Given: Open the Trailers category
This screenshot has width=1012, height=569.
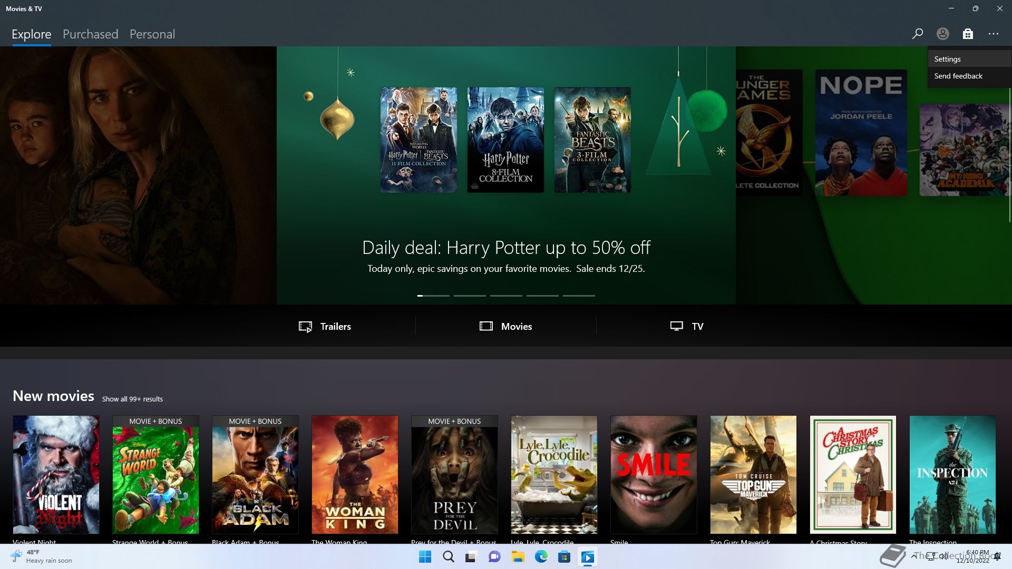Looking at the screenshot, I should click(325, 326).
